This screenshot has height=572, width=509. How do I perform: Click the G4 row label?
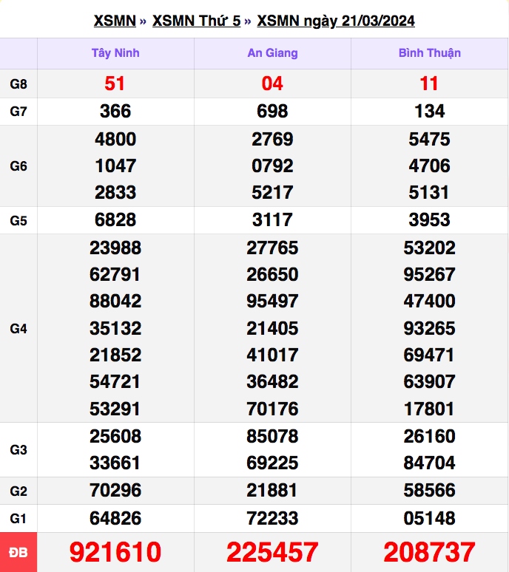tap(18, 328)
